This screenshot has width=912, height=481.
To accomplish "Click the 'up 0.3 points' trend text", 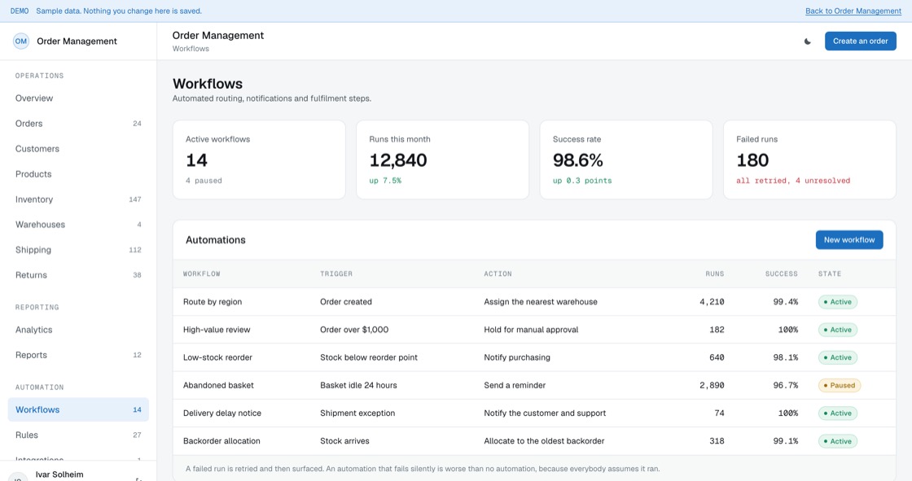I will (582, 181).
